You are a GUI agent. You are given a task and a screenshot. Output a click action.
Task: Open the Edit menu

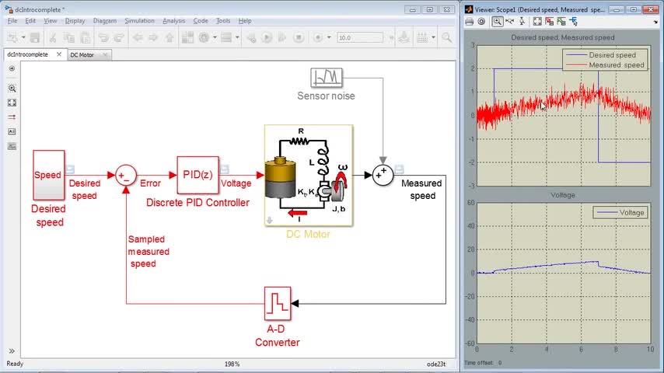(30, 21)
